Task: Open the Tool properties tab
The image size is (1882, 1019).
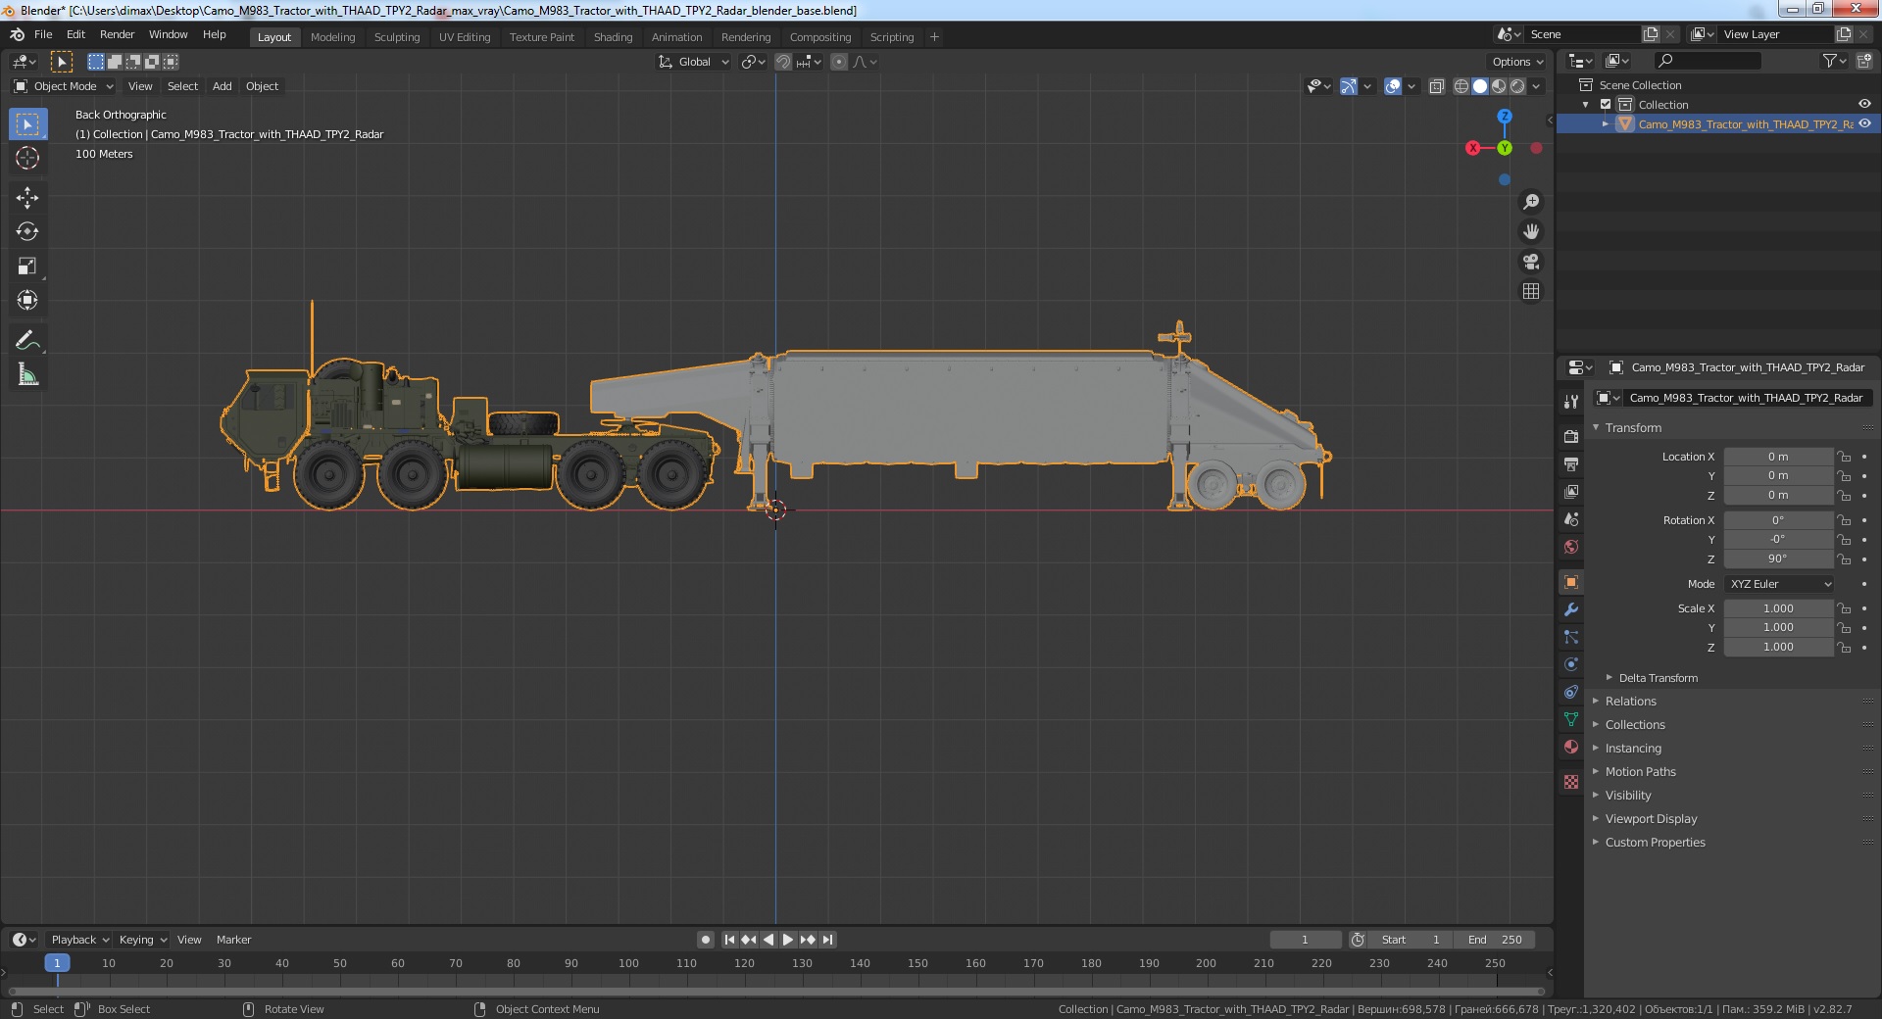Action: point(1571,402)
